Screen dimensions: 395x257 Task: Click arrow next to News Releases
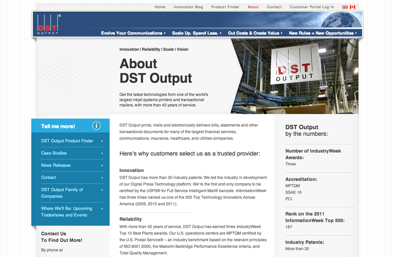tap(102, 165)
